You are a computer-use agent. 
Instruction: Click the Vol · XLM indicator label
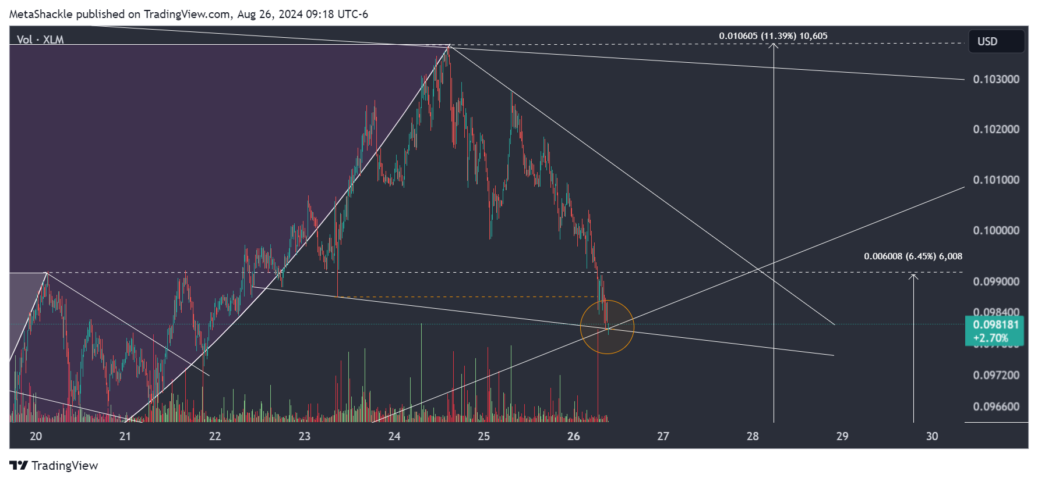(x=40, y=40)
